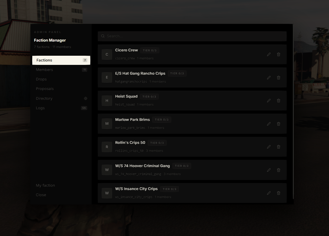Select the E/S Hat Gang Rancho Crips name
This screenshot has height=236, width=329.
140,73
